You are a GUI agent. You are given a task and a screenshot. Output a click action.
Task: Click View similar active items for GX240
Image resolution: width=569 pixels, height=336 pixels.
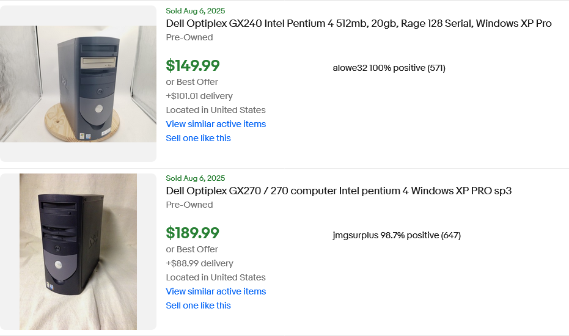[x=216, y=124]
